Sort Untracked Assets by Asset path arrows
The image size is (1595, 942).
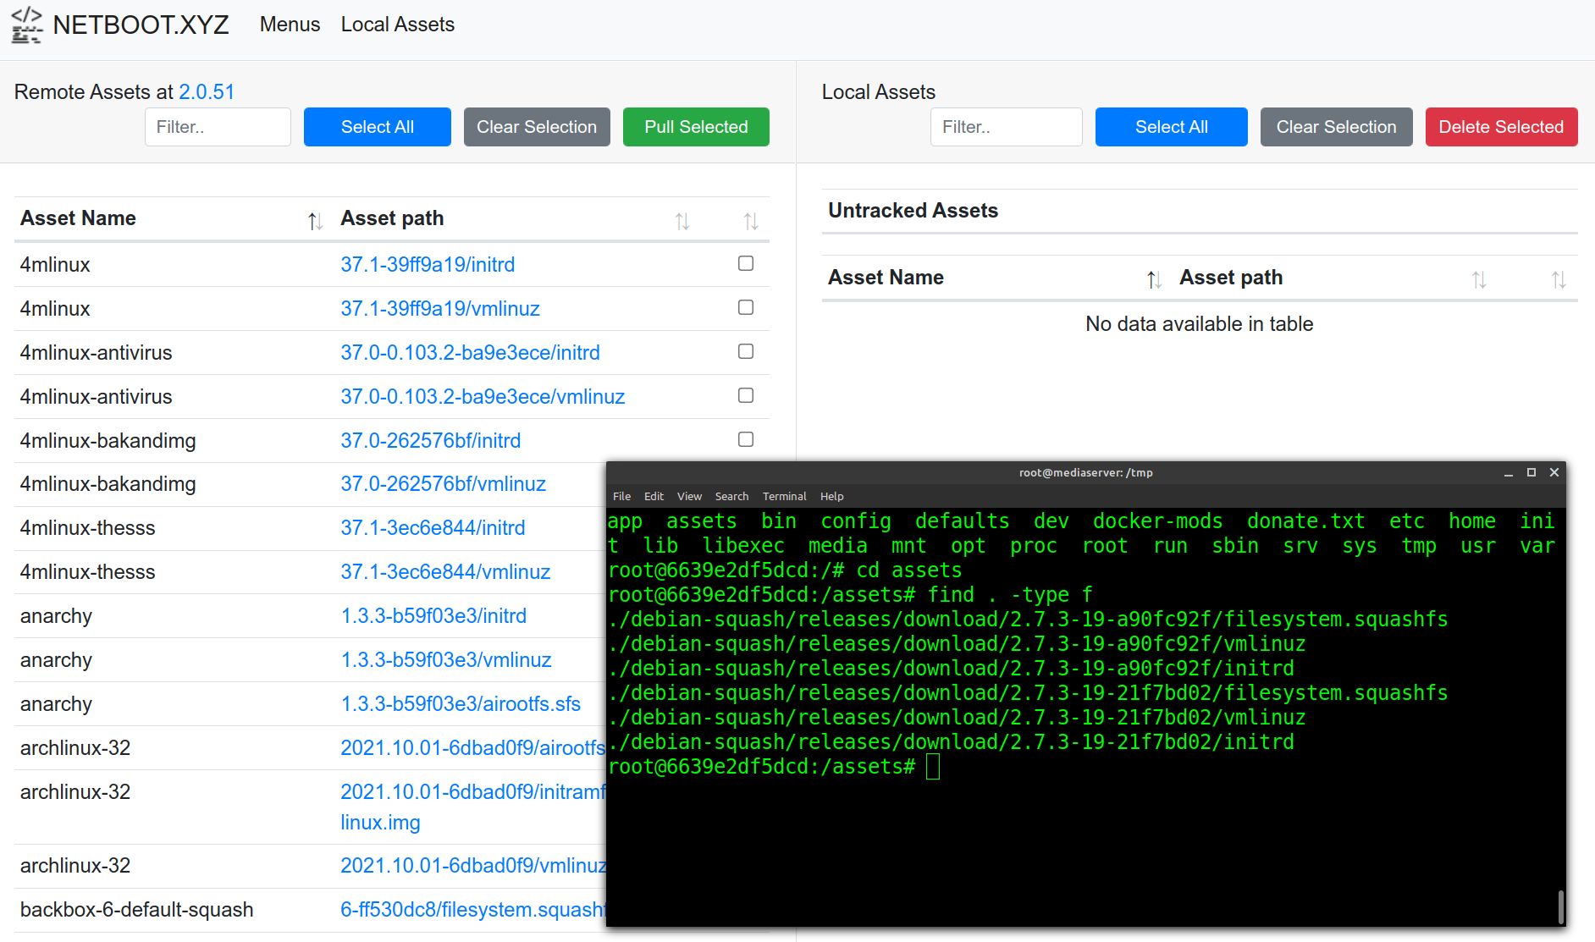pyautogui.click(x=1480, y=279)
